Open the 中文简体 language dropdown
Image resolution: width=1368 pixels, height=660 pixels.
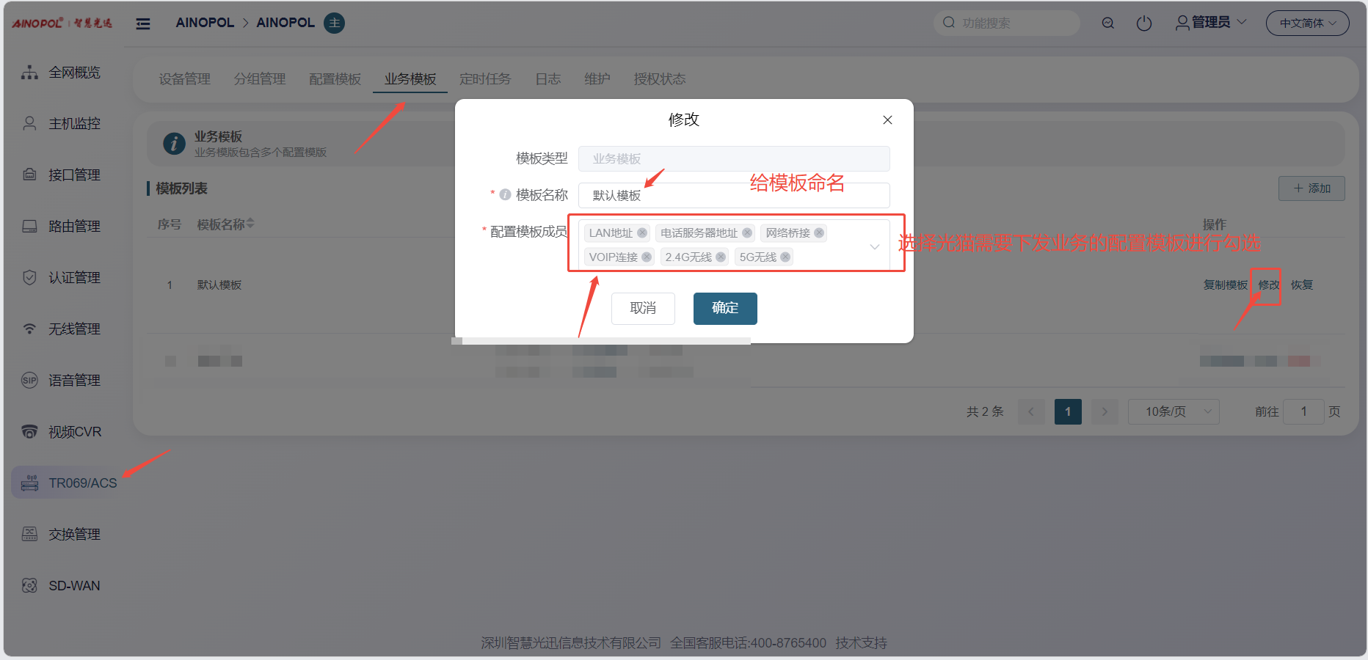1307,23
